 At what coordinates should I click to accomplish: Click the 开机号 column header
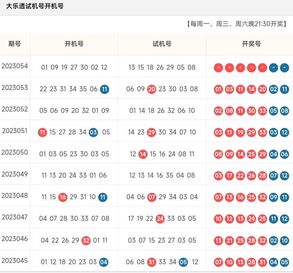coord(74,44)
